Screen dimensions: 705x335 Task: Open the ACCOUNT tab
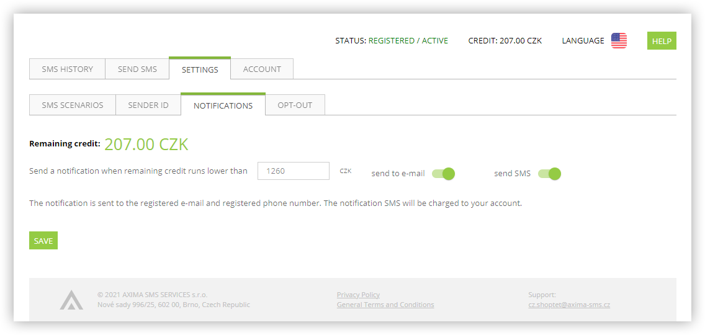pos(262,69)
